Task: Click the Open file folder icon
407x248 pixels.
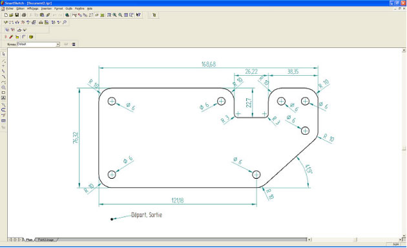Action: pos(12,15)
